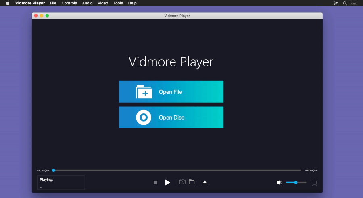Open the Video menu
This screenshot has height=198, width=363.
coord(103,3)
